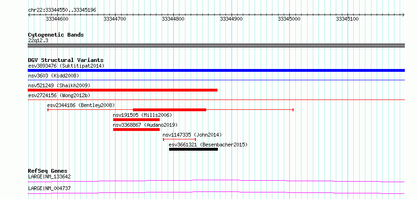Click the DGV Structural Variants track heading
The height and width of the screenshot is (199, 418).
66,60
